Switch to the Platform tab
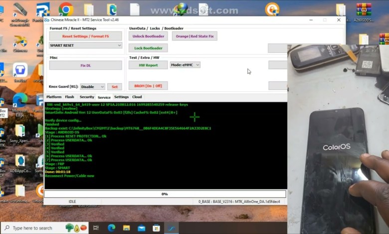This screenshot has height=234, width=389. click(x=53, y=97)
